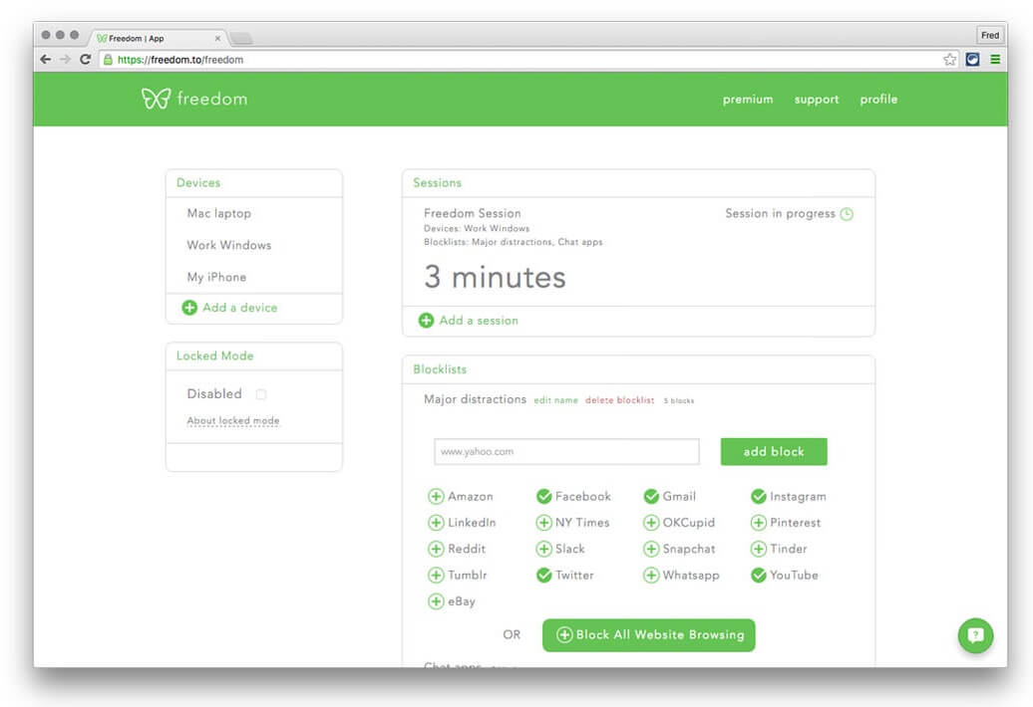Viewport: 1033px width, 707px height.
Task: Select the My iPhone device
Action: tap(216, 277)
